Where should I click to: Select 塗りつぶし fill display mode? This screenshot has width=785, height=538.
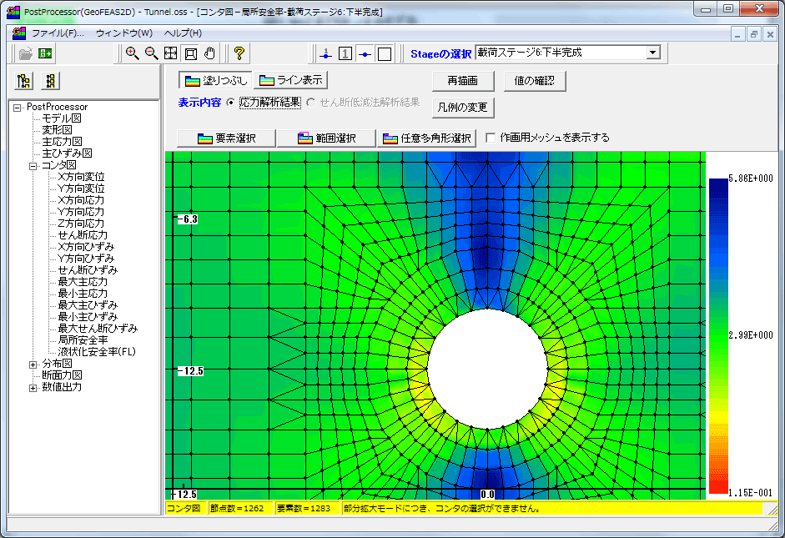click(x=215, y=80)
